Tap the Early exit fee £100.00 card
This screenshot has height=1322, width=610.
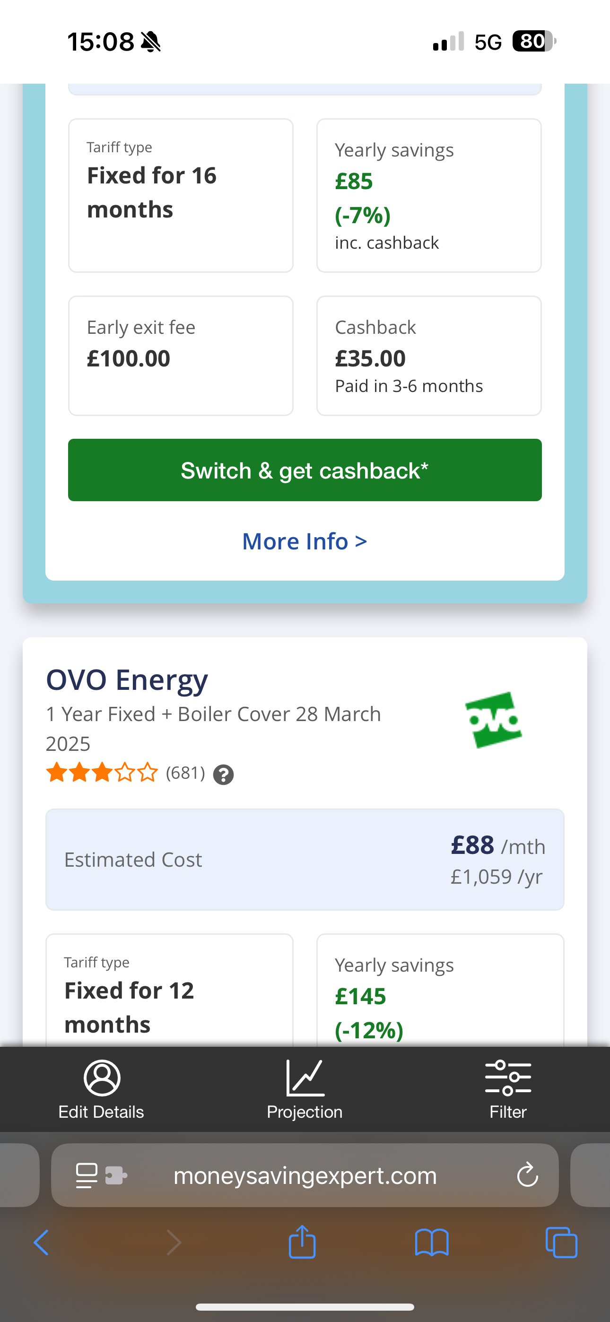tap(181, 356)
